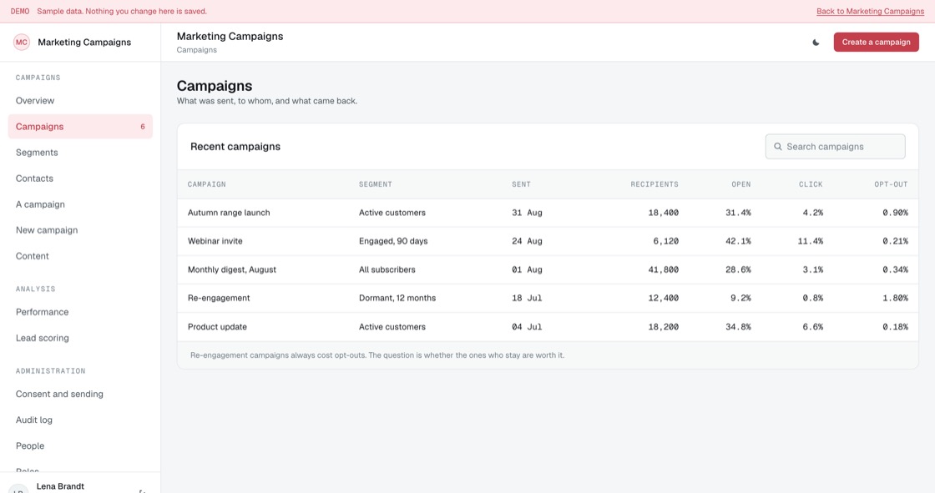Click the 18,400 recipients value
Image resolution: width=935 pixels, height=493 pixels.
[663, 213]
